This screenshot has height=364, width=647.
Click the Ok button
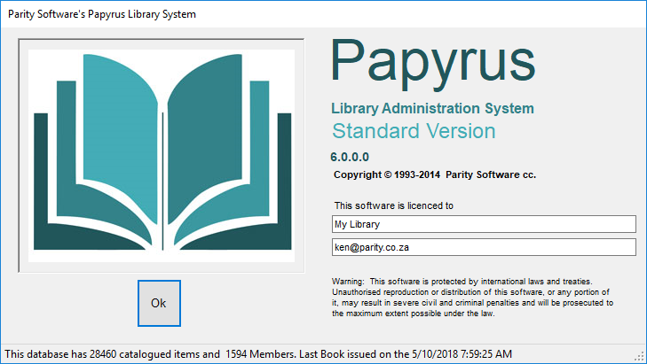[x=159, y=304]
